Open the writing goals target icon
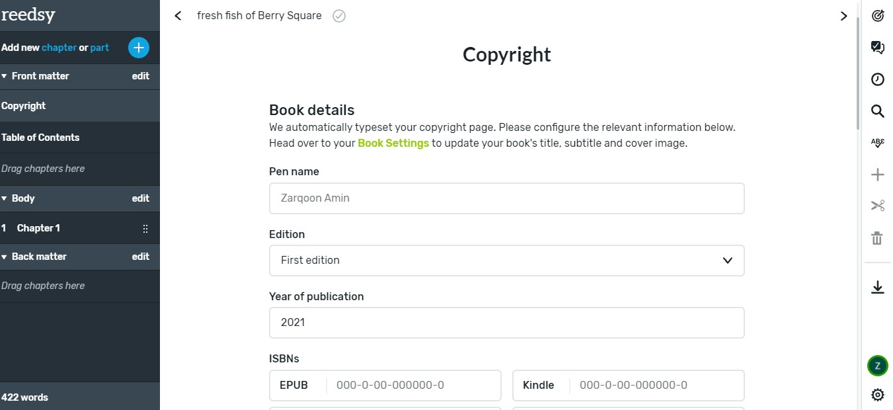The width and height of the screenshot is (893, 410). [877, 16]
